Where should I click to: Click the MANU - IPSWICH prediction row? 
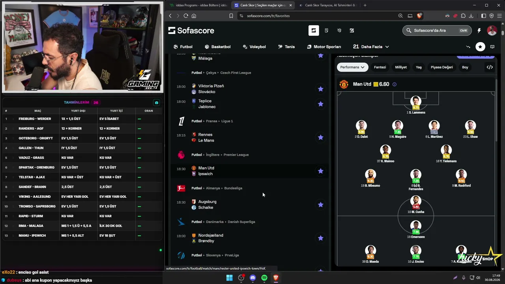click(x=83, y=235)
